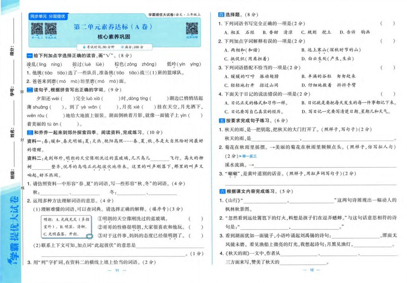Click the 六 section badge for 根据课文内容完成练习
This screenshot has width=407, height=283.
coord(221,191)
